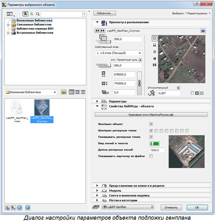The width and height of the screenshot is (215, 221).
Task: Enable 'Показывать картинку из файла' checkbox
Action: (151, 156)
